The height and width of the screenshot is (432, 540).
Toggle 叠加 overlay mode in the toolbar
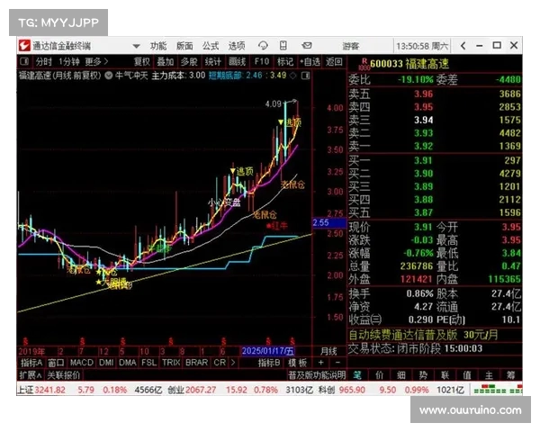click(x=165, y=61)
